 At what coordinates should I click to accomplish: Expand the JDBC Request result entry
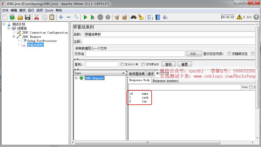[76, 78]
